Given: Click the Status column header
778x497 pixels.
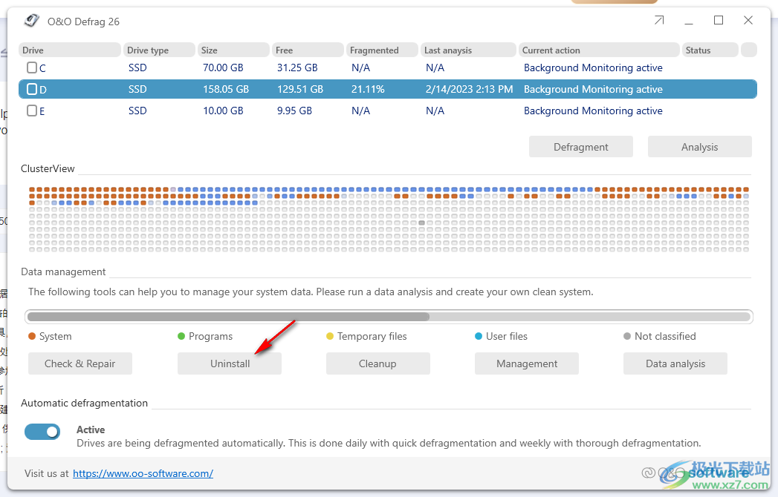Looking at the screenshot, I should pyautogui.click(x=710, y=50).
